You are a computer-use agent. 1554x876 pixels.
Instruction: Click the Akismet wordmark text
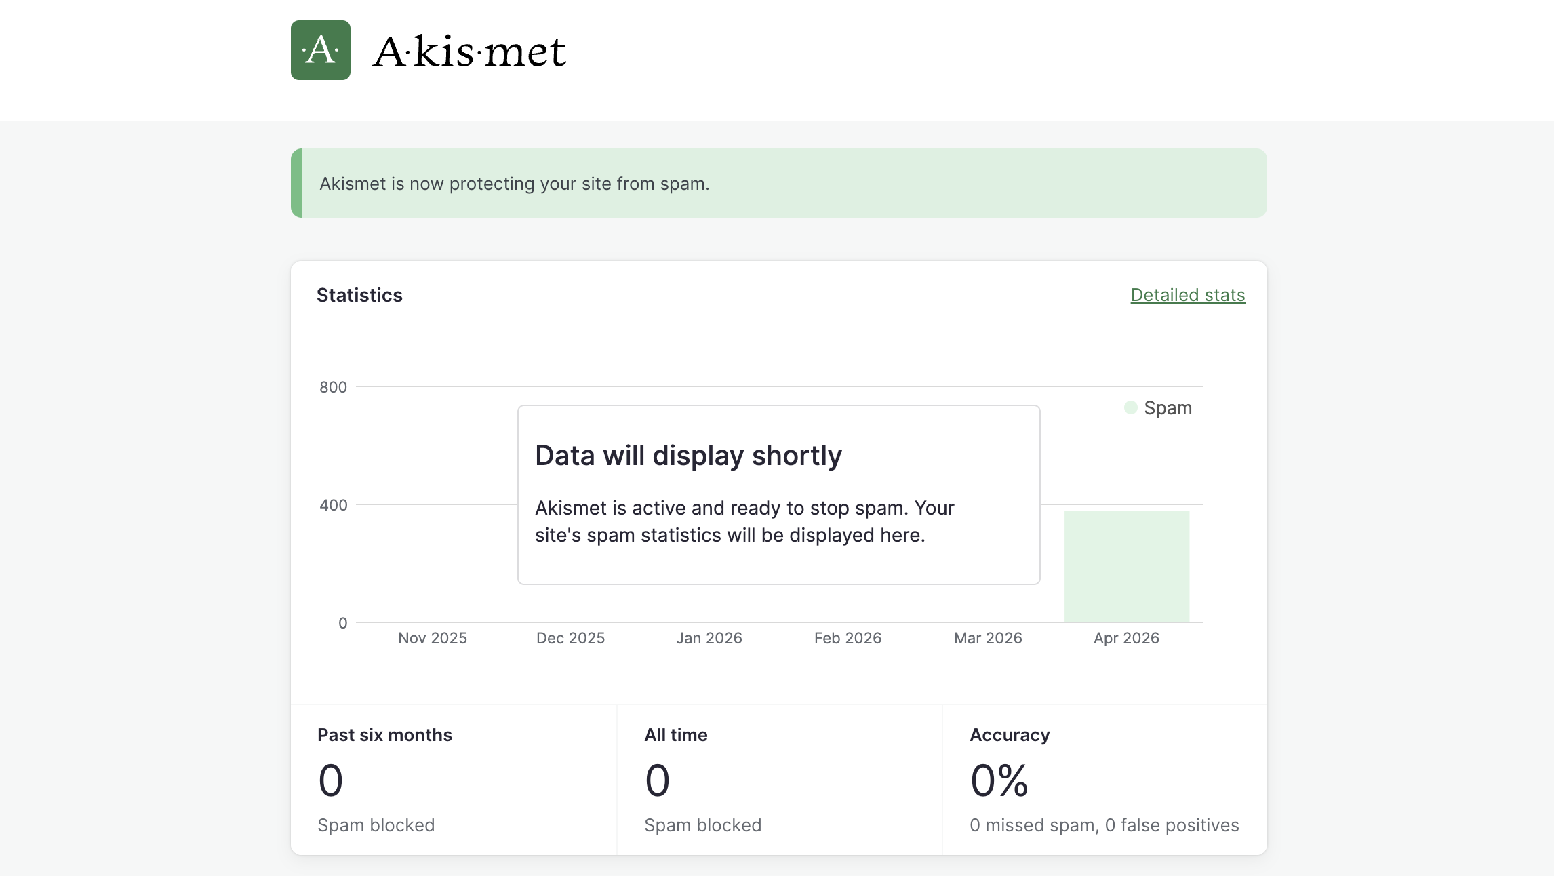469,52
